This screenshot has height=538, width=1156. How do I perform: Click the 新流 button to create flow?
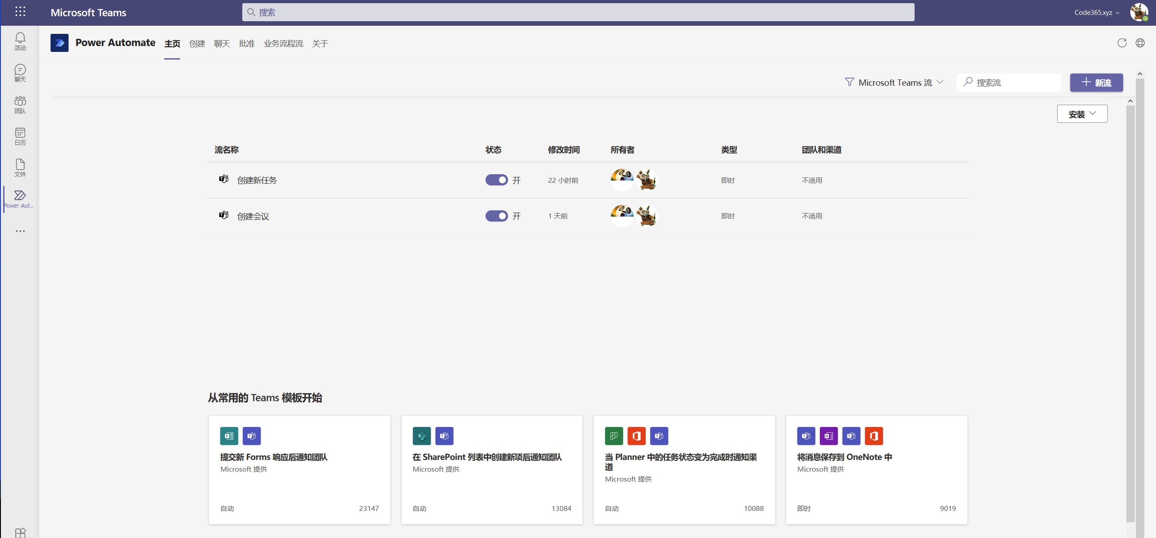click(x=1096, y=83)
